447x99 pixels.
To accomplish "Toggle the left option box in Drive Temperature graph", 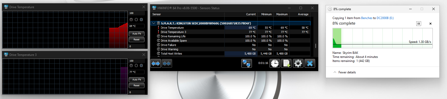I will 131,20.
